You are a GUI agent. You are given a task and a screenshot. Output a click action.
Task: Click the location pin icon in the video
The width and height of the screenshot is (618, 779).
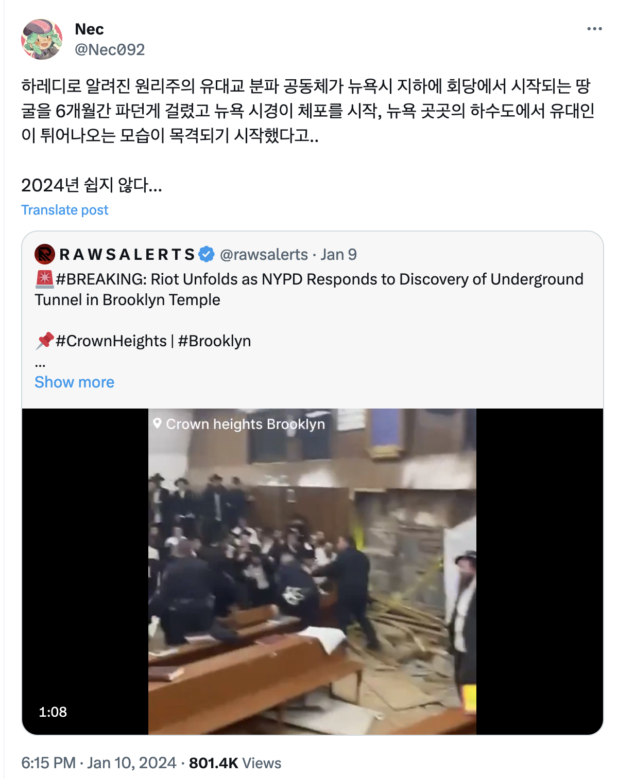click(x=158, y=423)
